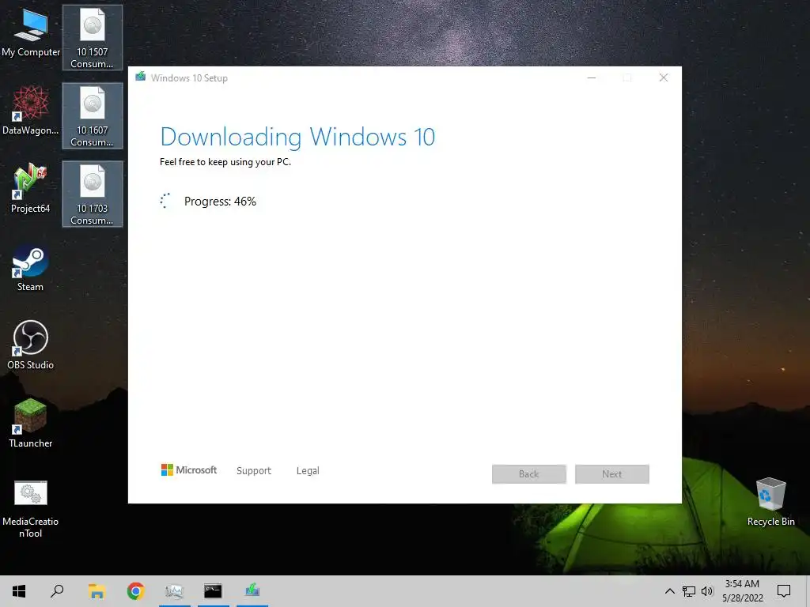Open the Support link
This screenshot has width=810, height=607.
click(254, 471)
